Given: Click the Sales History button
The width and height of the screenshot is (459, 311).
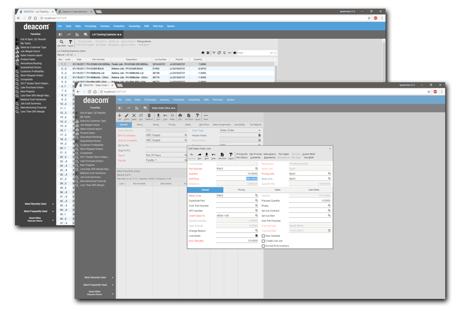Looking at the screenshot, I should (270, 154).
